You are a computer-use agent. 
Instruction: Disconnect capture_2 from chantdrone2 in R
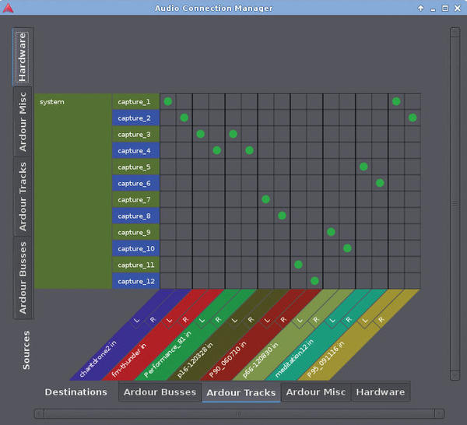[x=184, y=118]
